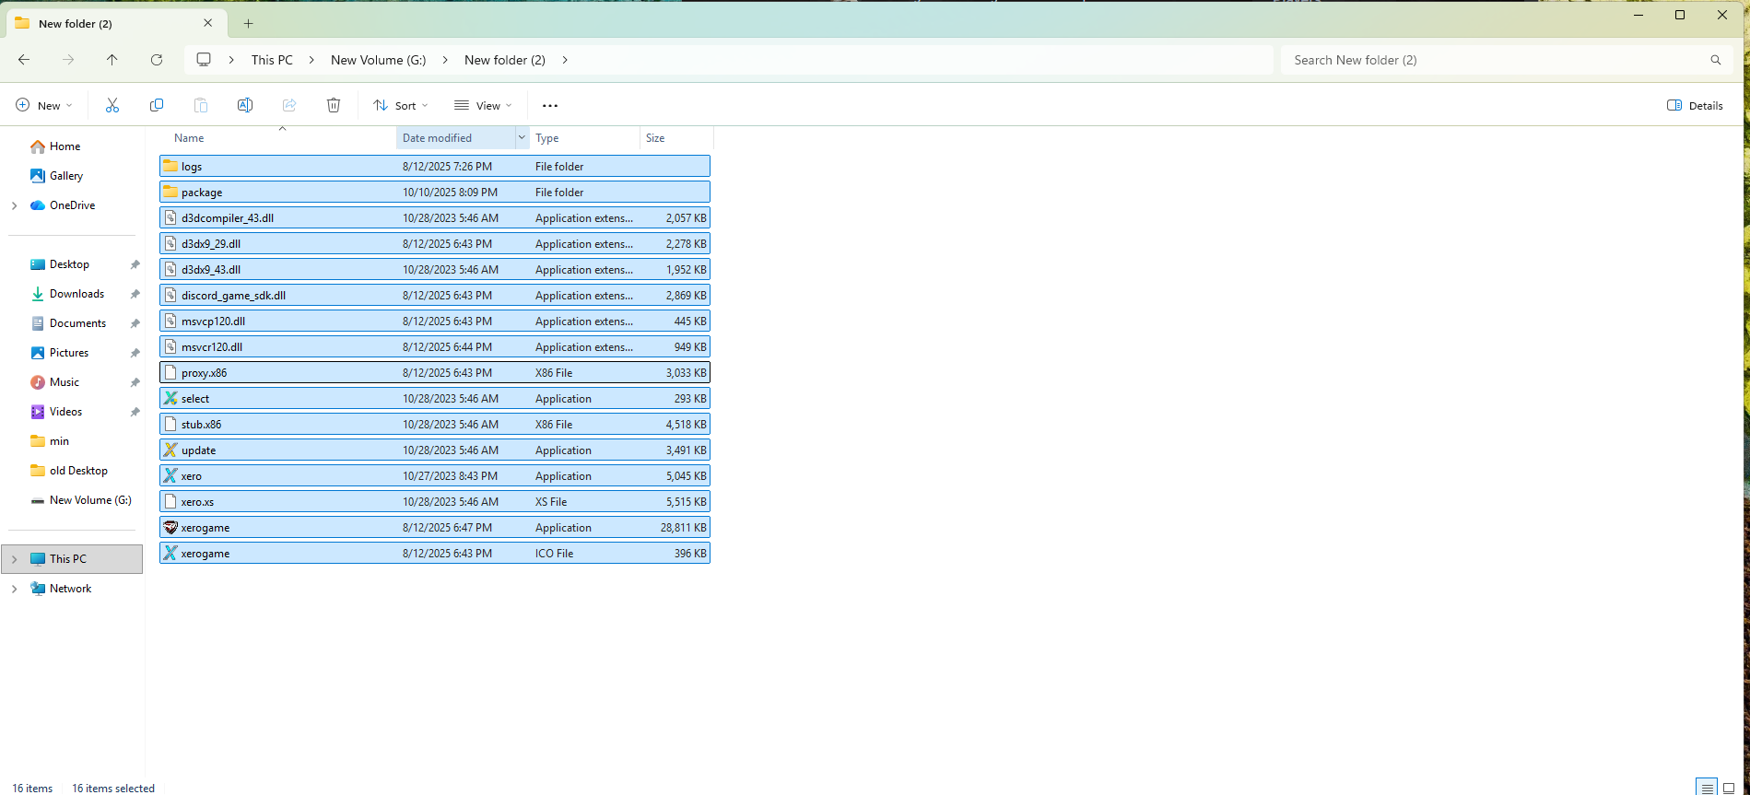Refresh the current folder view
The height and width of the screenshot is (795, 1750).
[x=157, y=60]
